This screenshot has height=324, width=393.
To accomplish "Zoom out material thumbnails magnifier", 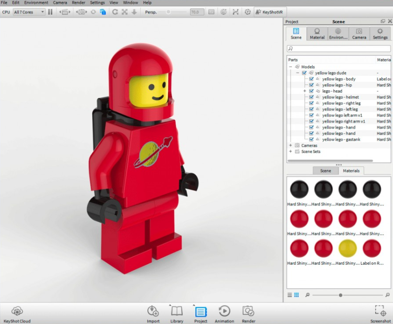I will [307, 295].
